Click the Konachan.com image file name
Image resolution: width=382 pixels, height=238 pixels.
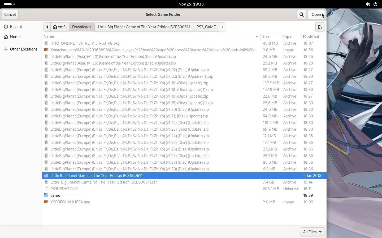tap(155, 50)
